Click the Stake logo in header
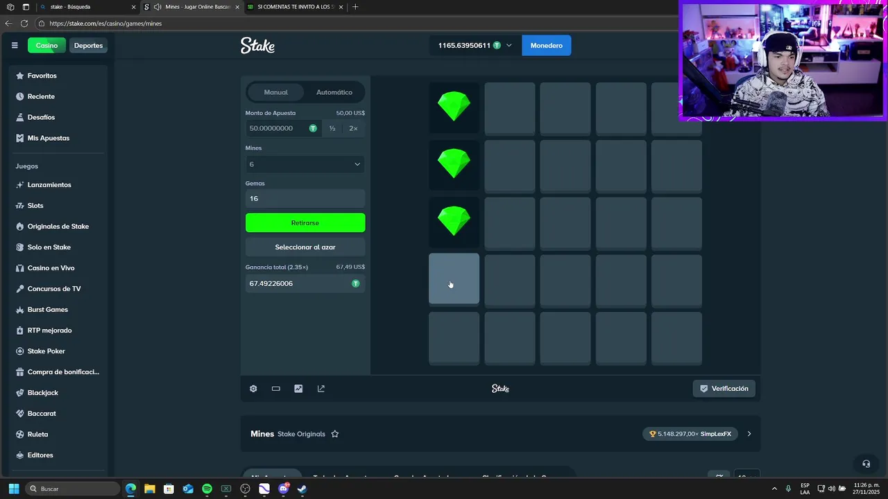 pyautogui.click(x=257, y=46)
